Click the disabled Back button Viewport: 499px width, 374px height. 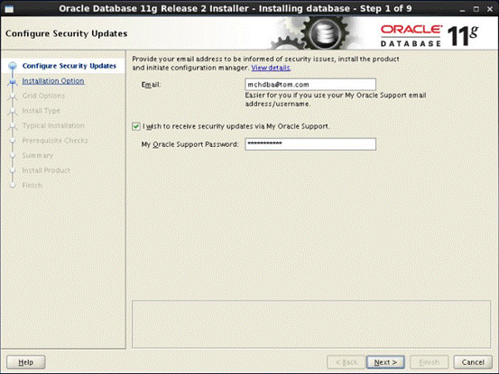(347, 362)
